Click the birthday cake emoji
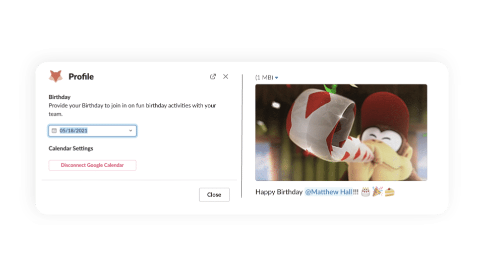Viewport: 484px width, 272px height. pos(366,192)
